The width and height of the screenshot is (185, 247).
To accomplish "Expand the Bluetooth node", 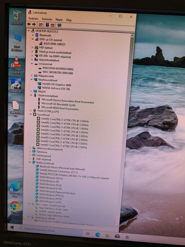I will (32, 35).
